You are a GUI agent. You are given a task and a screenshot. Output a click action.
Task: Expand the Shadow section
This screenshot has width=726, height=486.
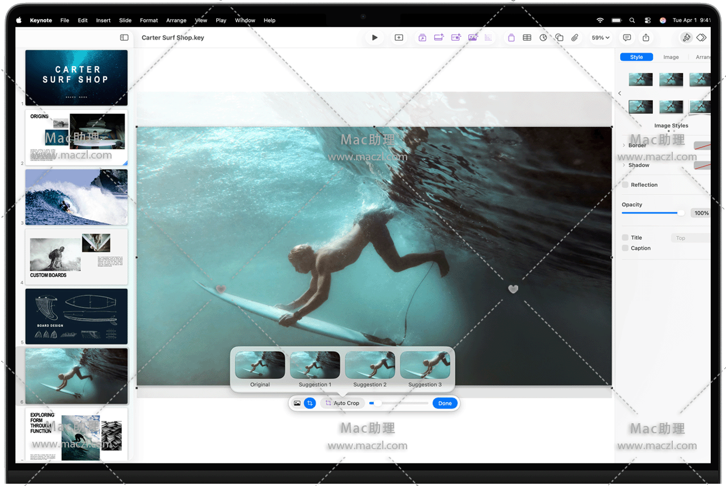624,165
